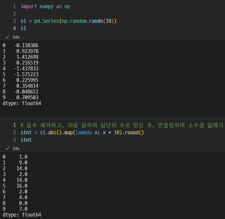Viewport: 225px width, 219px height.
Task: Click 'dtype: float64' in first output
Action: point(22,103)
